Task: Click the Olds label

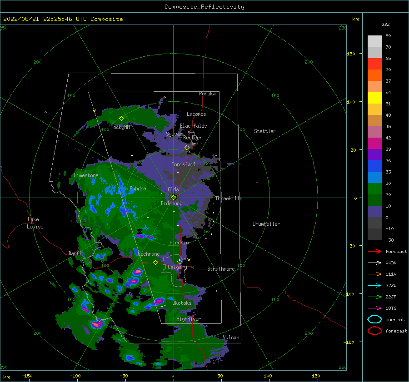Action: click(173, 189)
